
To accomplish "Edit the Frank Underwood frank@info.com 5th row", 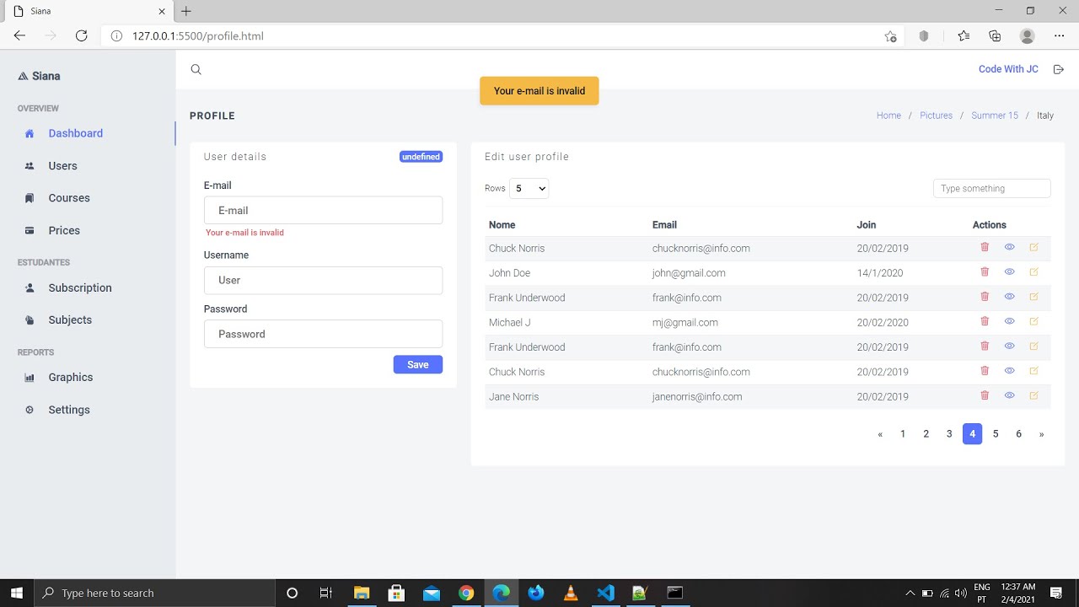I will [x=1033, y=346].
